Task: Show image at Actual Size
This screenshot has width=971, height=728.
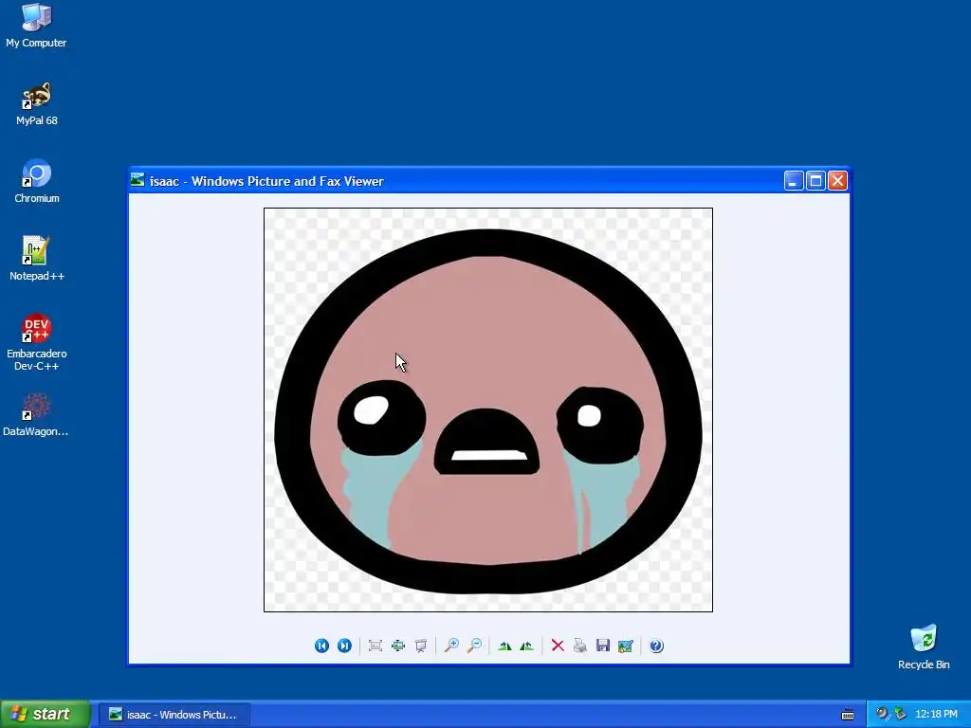Action: pyautogui.click(x=398, y=646)
